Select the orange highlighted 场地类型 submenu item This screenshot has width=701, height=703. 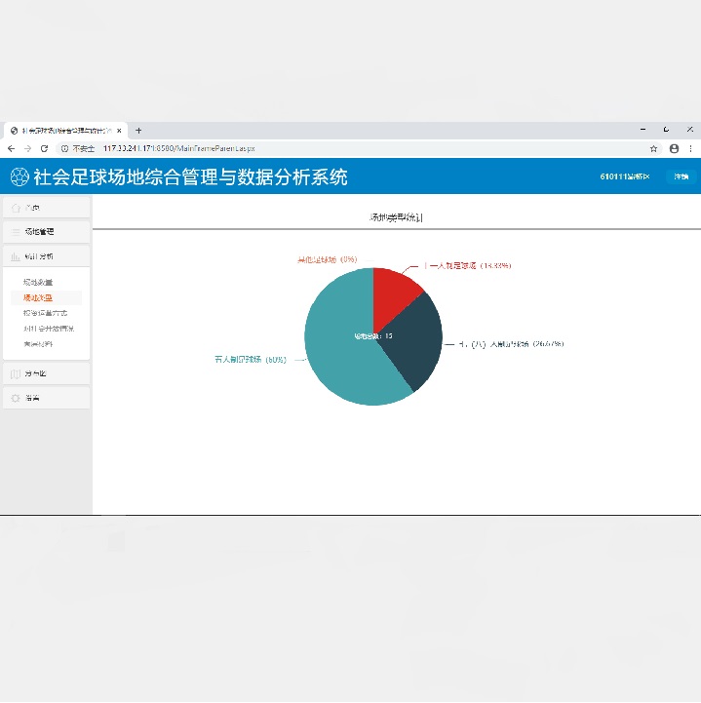tap(38, 297)
